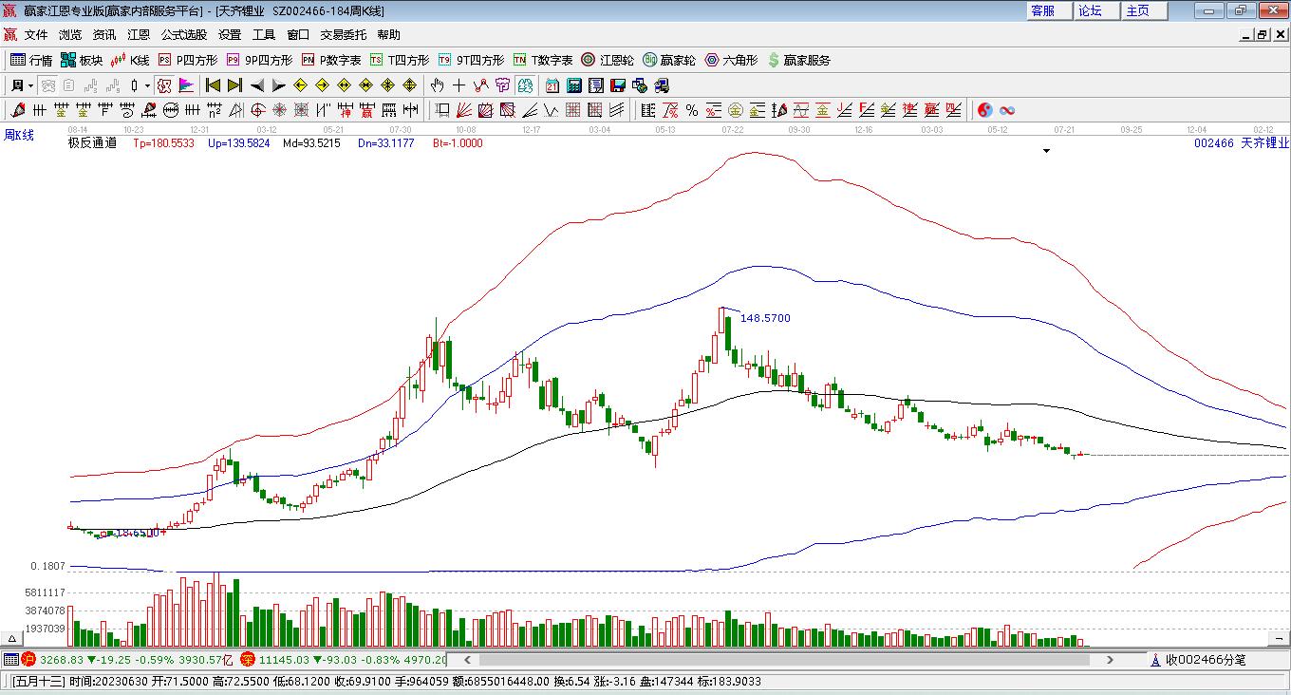1291x695 pixels.
Task: Select the pencil drawing tool
Action: [18, 110]
